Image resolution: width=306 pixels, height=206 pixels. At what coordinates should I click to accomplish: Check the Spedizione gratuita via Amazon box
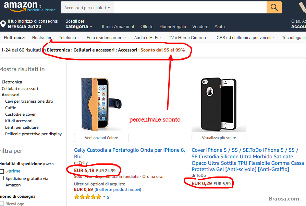[2, 178]
